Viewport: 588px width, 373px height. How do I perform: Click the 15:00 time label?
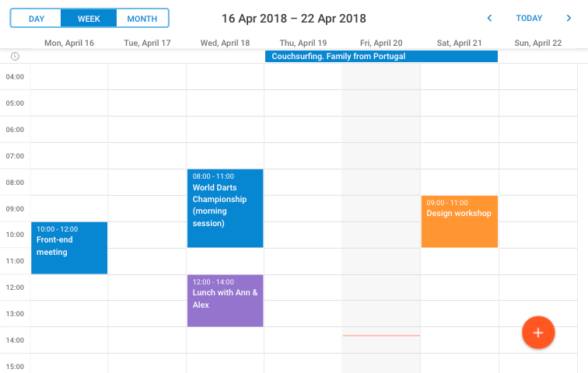(x=15, y=367)
